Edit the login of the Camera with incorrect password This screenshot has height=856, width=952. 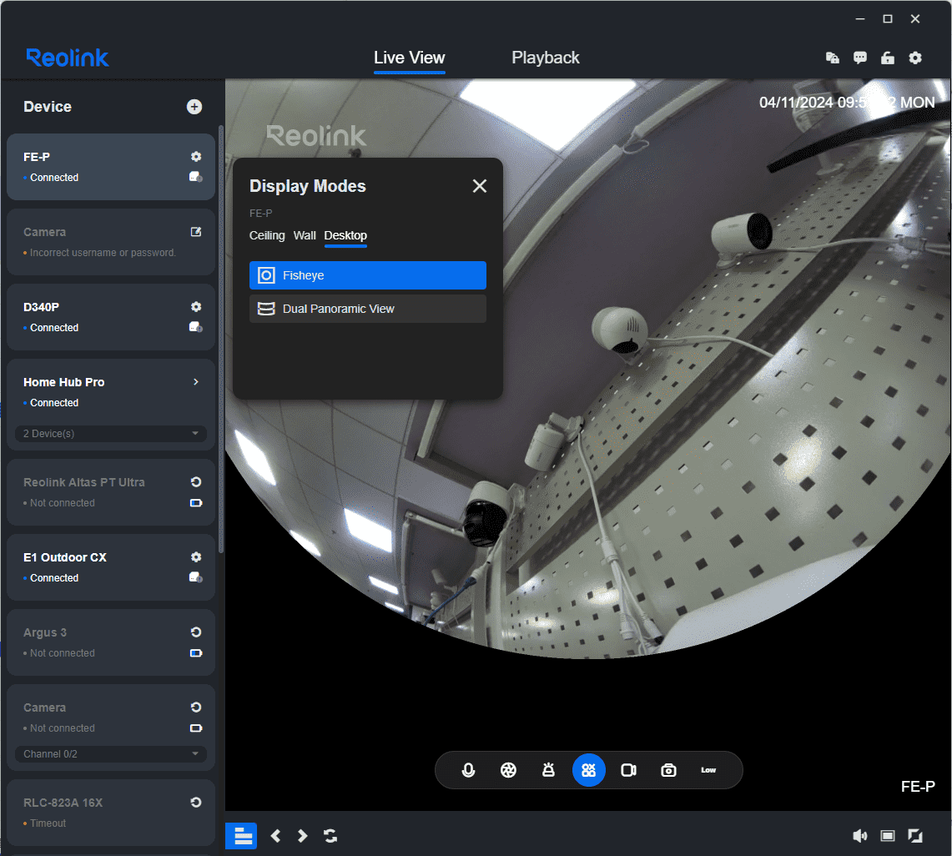coord(196,232)
